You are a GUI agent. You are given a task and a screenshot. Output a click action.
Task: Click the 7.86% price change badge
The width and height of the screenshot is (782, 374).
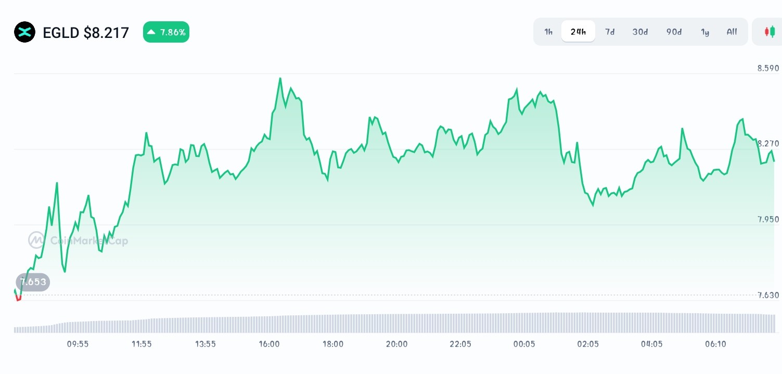166,32
